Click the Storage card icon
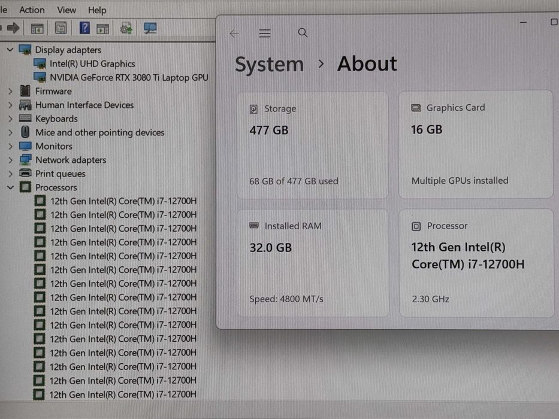Screen dimensions: 559x419 click(253, 109)
